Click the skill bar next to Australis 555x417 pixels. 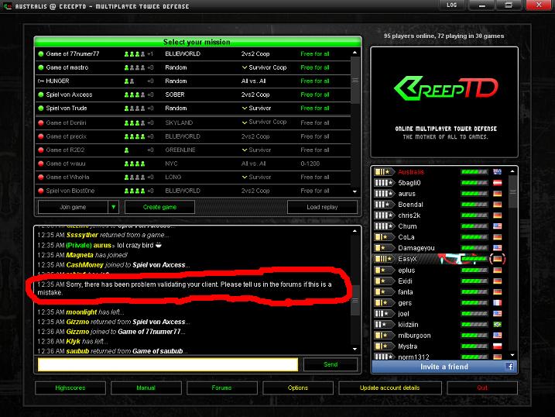point(474,172)
